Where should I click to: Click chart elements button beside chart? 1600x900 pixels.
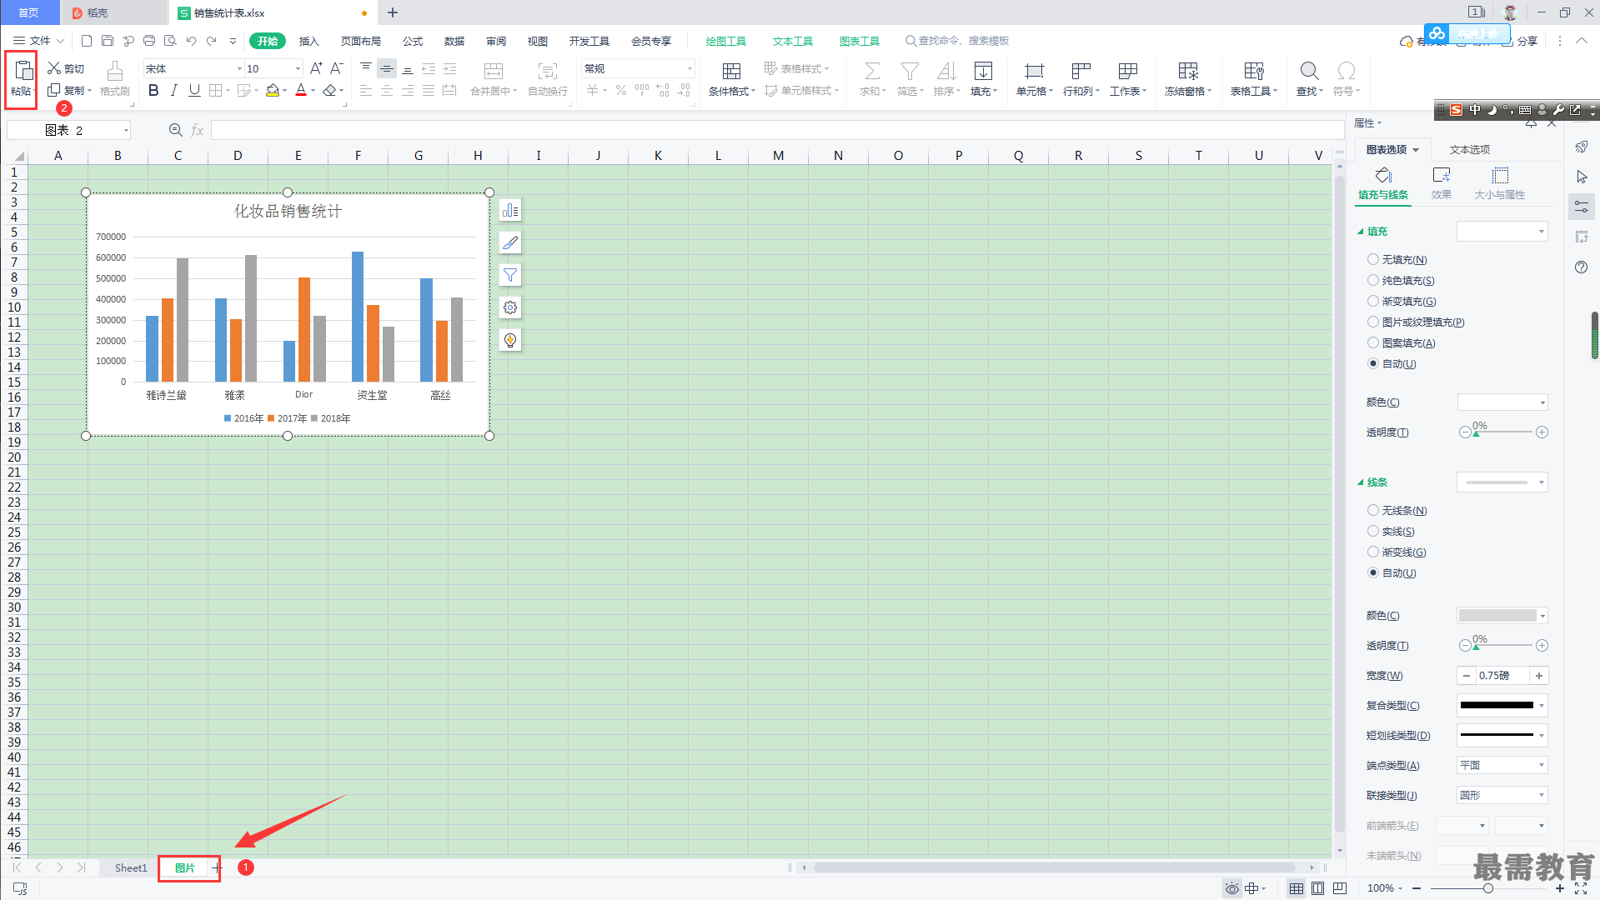tap(510, 210)
